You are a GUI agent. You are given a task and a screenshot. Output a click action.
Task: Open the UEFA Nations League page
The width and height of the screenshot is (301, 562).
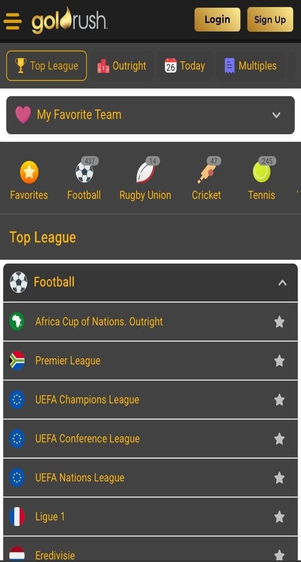pyautogui.click(x=79, y=477)
